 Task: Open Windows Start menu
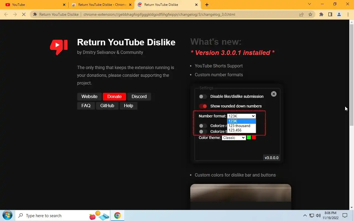[7, 215]
